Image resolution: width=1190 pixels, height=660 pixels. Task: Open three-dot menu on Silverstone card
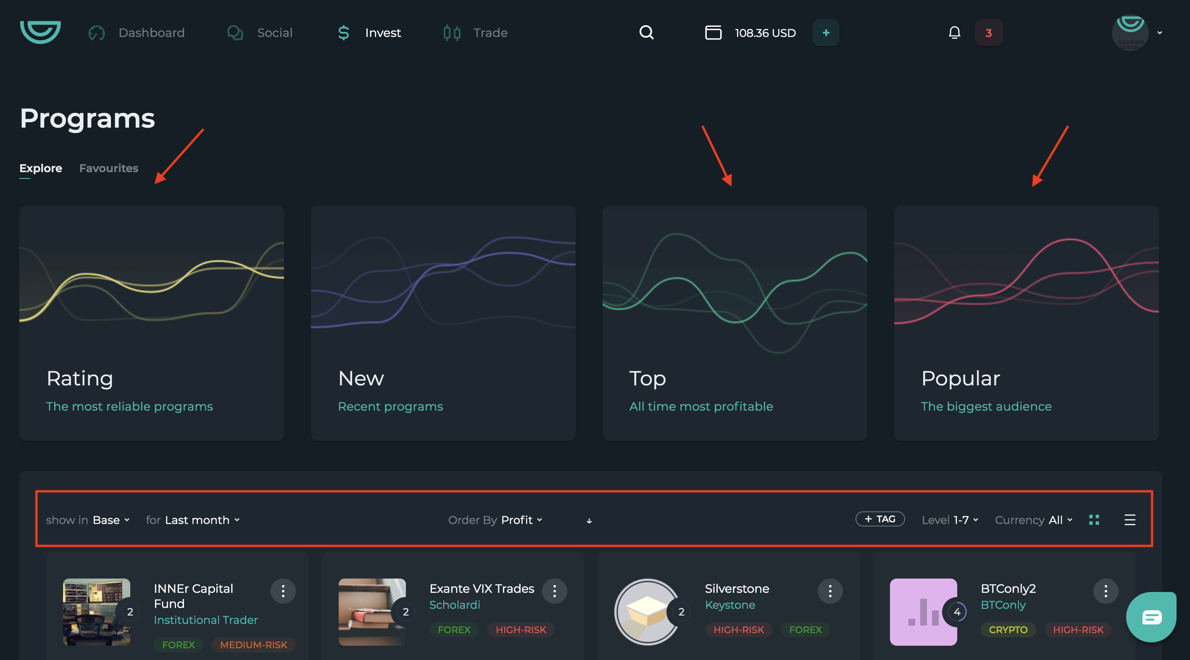click(829, 591)
